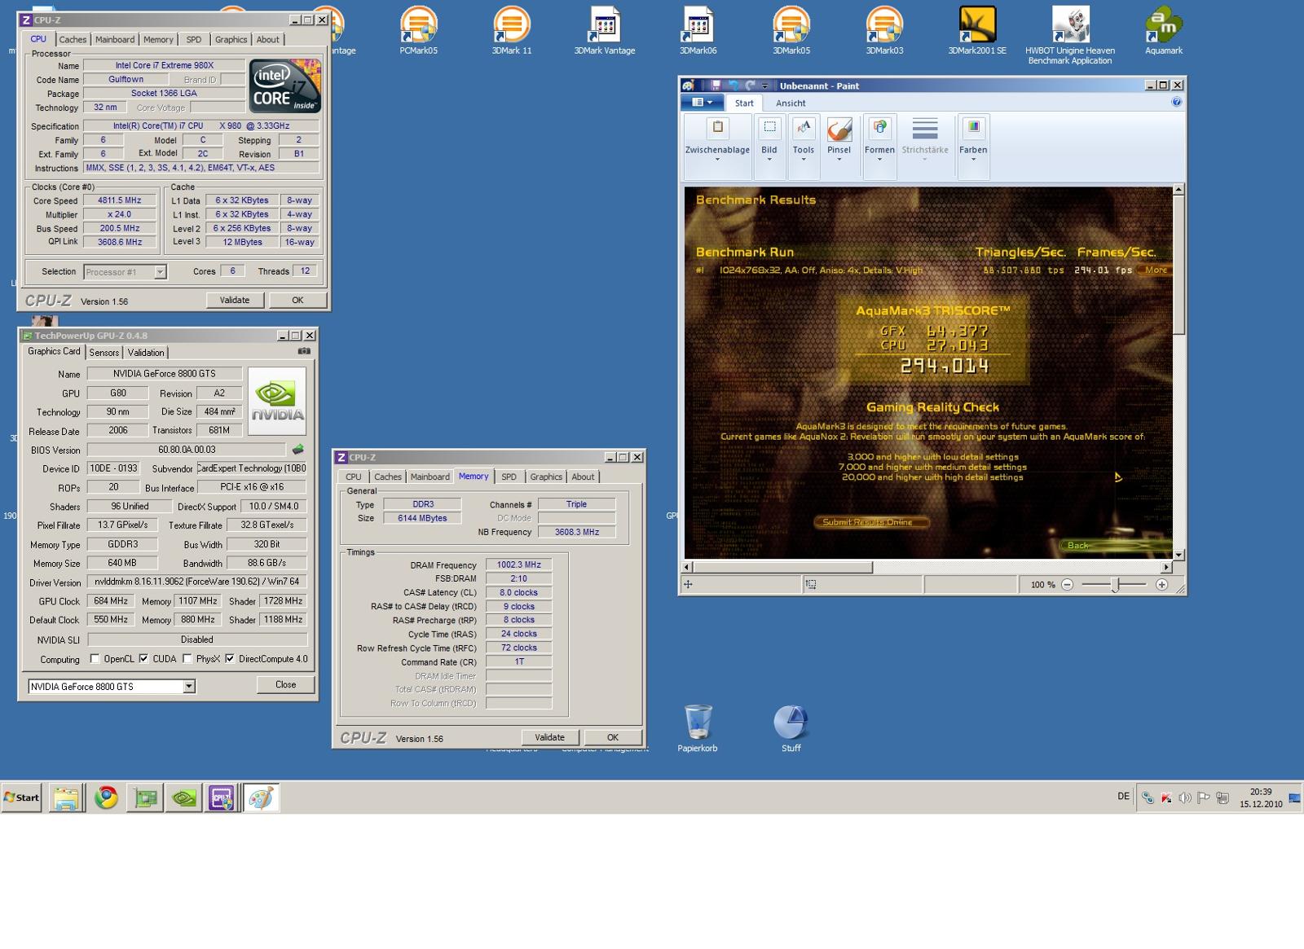Open the Paint application menu button
Image resolution: width=1304 pixels, height=949 pixels.
click(701, 102)
